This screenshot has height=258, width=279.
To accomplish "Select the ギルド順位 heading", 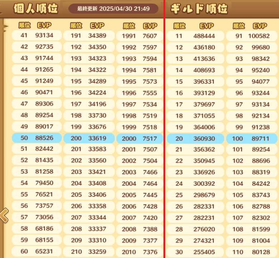I will coord(199,9).
